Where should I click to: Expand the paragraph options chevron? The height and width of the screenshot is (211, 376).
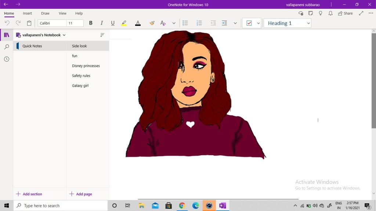pos(235,23)
